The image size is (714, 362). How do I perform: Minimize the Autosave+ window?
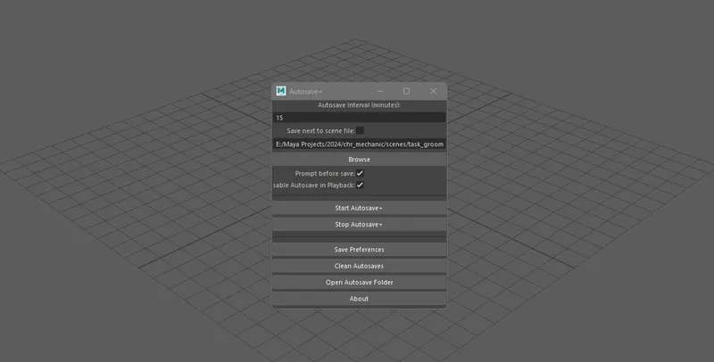pos(380,91)
